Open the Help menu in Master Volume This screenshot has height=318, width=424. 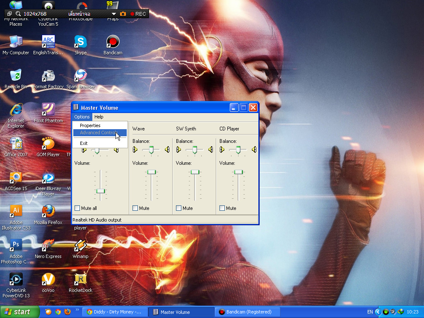tap(99, 117)
